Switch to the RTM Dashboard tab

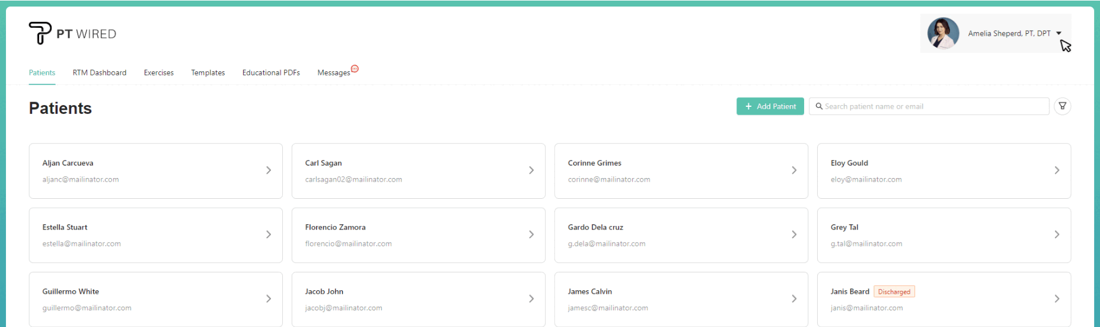pyautogui.click(x=100, y=72)
